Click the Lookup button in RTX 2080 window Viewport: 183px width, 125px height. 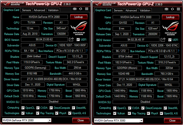[79, 17]
